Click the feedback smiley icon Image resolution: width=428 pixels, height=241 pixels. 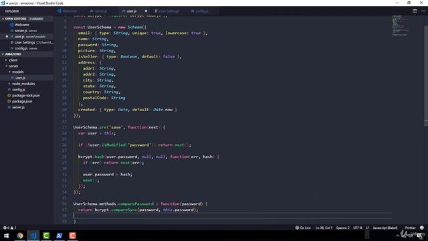pos(422,228)
